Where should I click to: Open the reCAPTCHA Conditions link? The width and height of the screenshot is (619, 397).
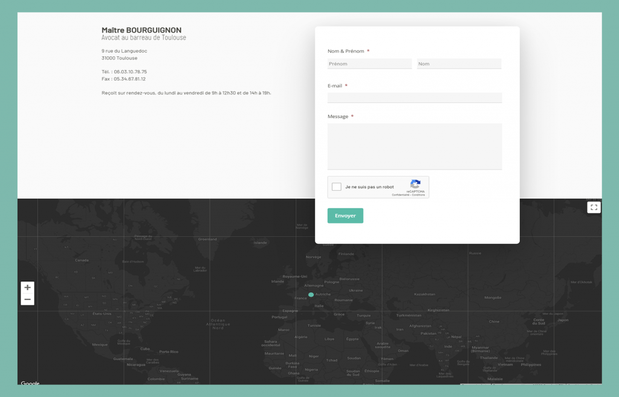tap(418, 195)
